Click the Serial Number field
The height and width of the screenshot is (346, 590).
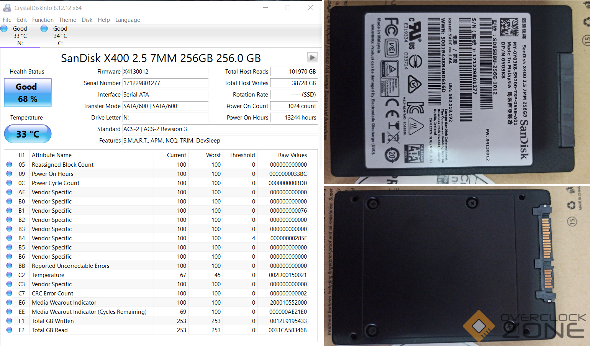click(166, 83)
